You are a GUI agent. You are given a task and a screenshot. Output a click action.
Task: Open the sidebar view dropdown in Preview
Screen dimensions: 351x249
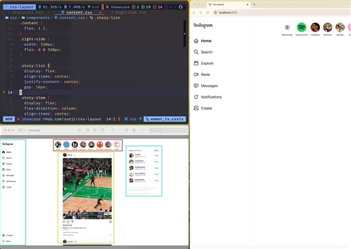[22, 130]
